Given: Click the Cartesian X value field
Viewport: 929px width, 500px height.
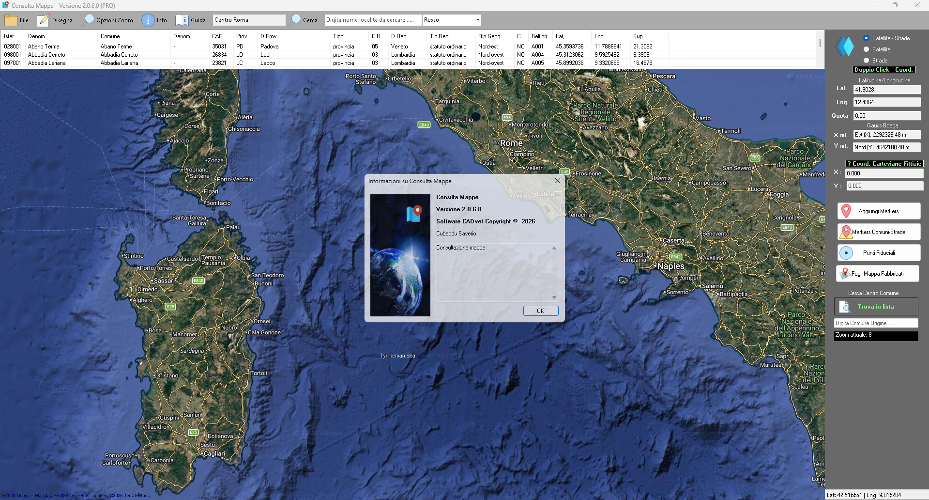Looking at the screenshot, I should pos(884,173).
